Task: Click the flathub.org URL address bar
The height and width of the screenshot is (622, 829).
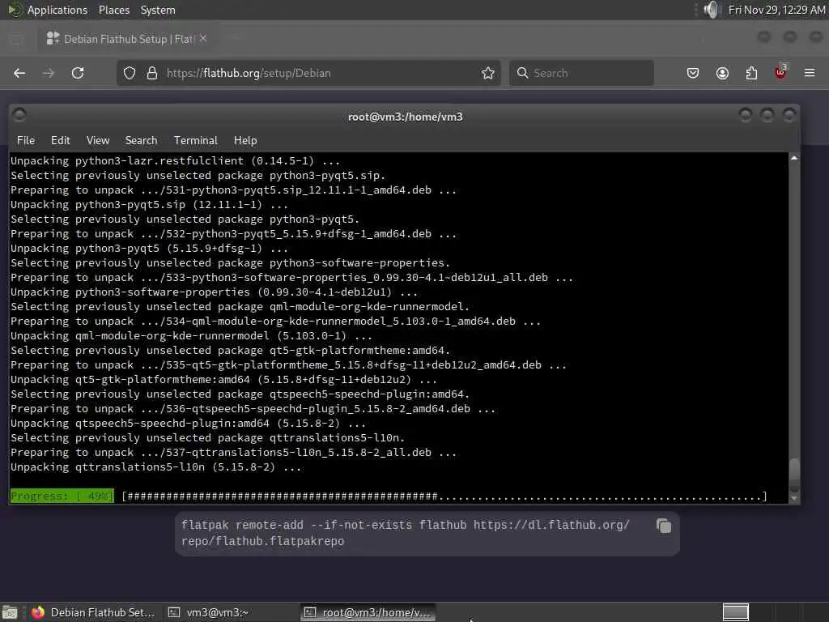Action: [307, 73]
